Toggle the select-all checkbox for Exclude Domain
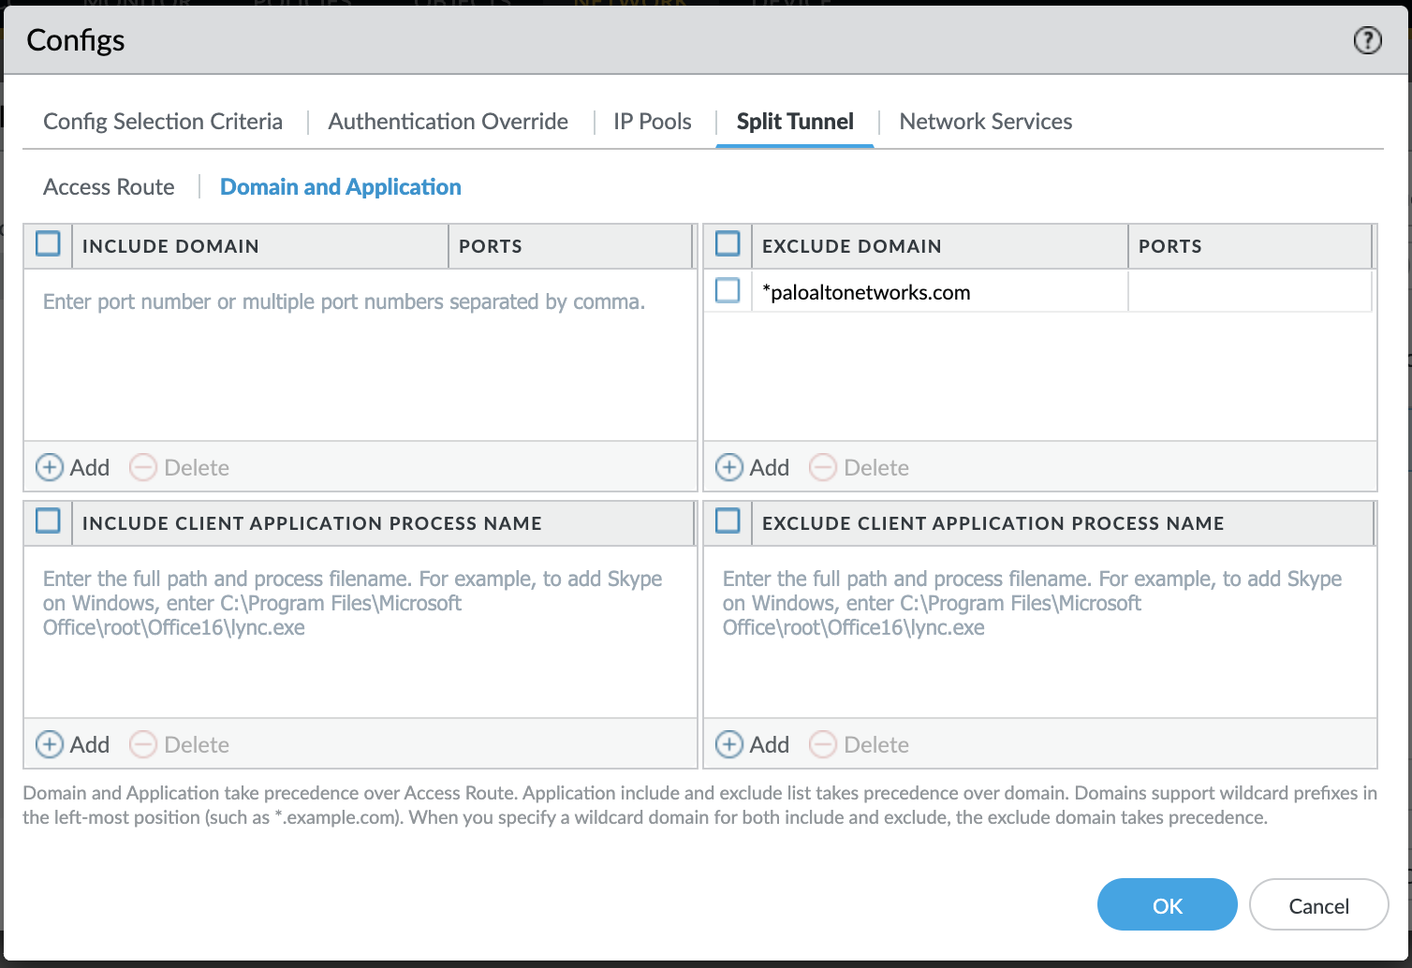1412x968 pixels. tap(728, 243)
